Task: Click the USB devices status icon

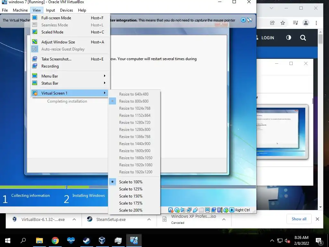Action: 195,210
